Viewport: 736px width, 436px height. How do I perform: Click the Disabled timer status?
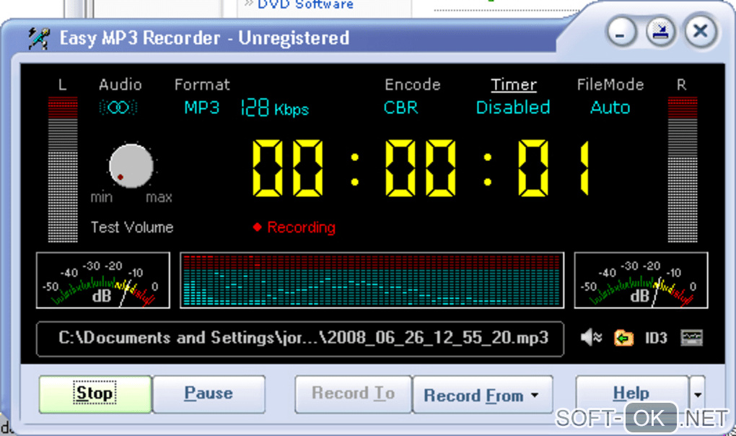pos(513,108)
